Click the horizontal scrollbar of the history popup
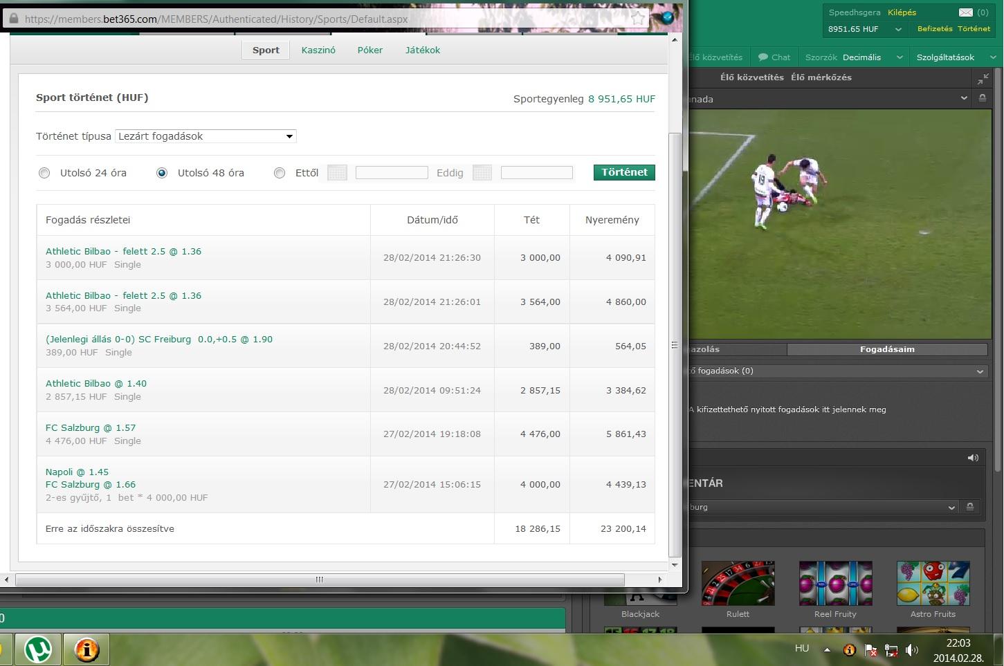1004x666 pixels. [x=320, y=580]
